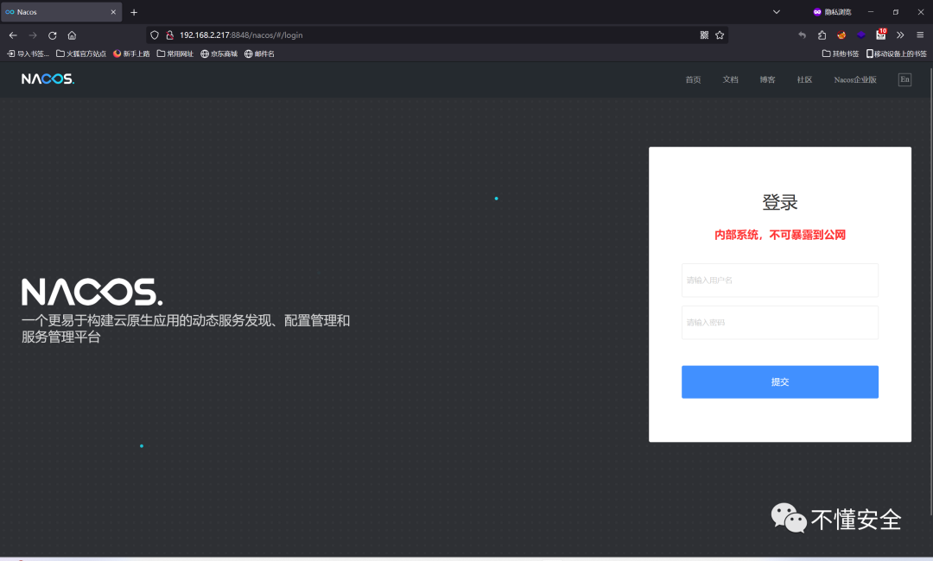Show site security info via lock icon
The width and height of the screenshot is (933, 561).
point(169,35)
